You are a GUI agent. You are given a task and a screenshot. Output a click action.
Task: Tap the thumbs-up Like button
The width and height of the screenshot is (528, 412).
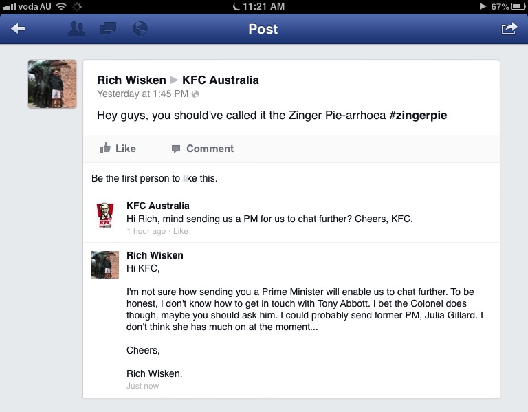[118, 149]
